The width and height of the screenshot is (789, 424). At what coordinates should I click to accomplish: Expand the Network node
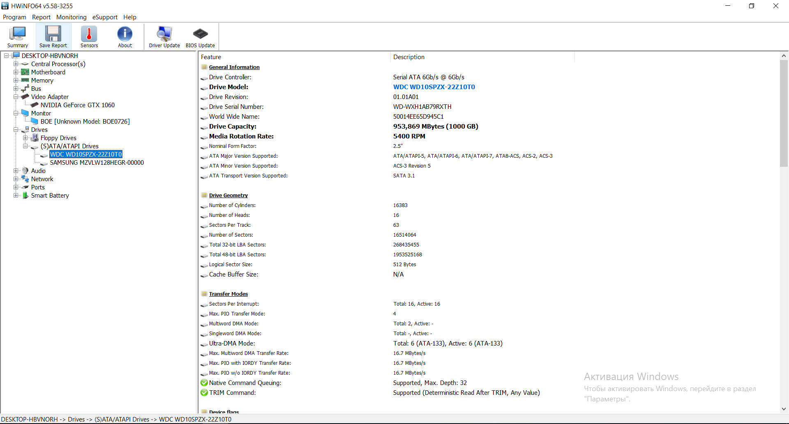point(16,179)
